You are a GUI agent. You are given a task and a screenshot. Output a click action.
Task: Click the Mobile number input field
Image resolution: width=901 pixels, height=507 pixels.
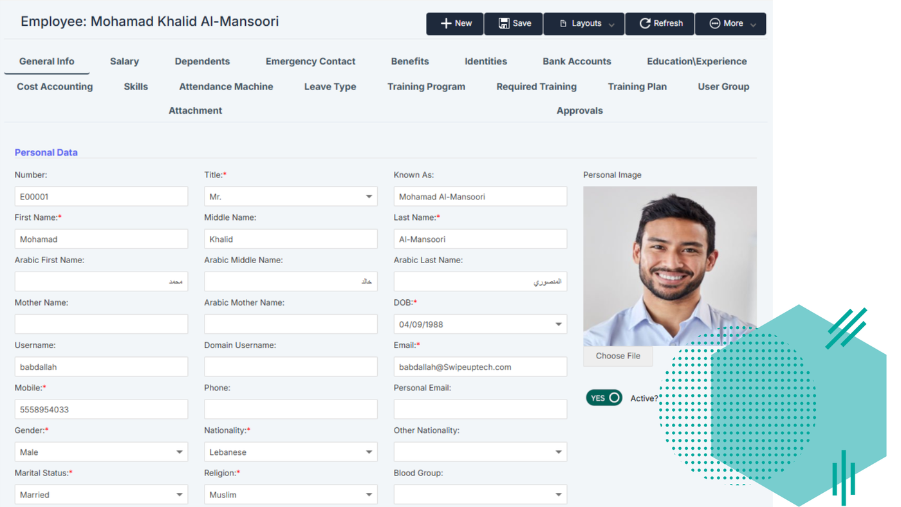pyautogui.click(x=101, y=410)
